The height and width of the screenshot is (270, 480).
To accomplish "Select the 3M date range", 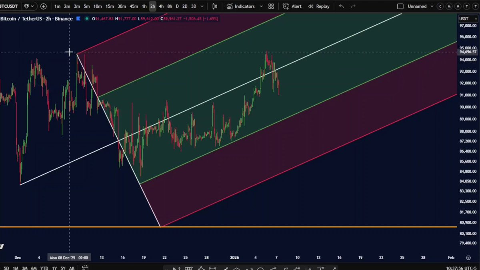I will pyautogui.click(x=25, y=268).
